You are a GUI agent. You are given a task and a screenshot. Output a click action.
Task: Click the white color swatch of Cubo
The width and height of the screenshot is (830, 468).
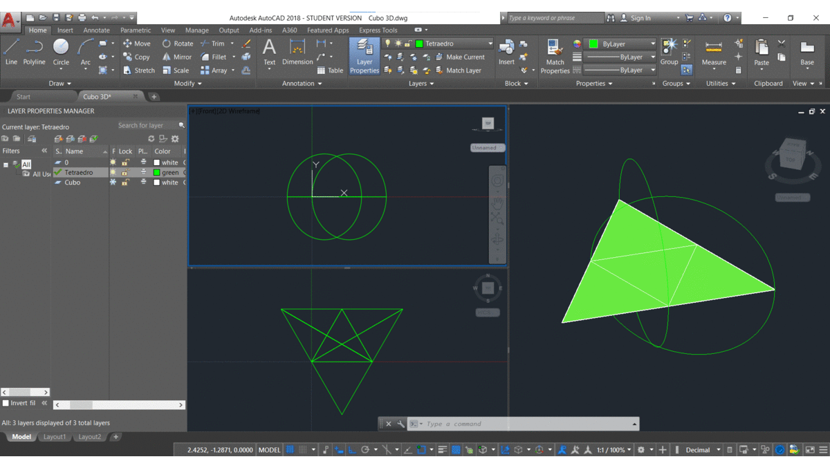156,182
